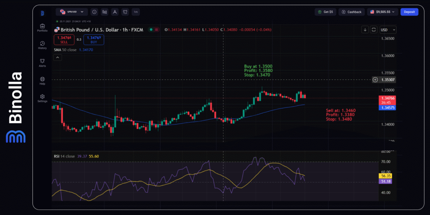Viewport: 430px width, 215px height.
Task: Expand the $9,505.55 account balance dropdown
Action: 383,12
